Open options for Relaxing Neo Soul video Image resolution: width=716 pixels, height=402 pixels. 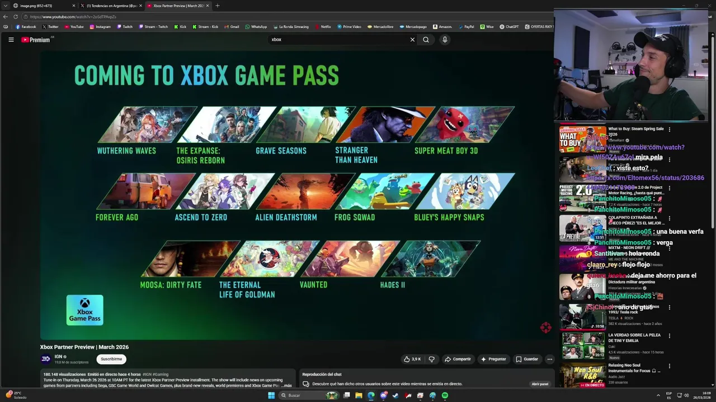pos(669,366)
